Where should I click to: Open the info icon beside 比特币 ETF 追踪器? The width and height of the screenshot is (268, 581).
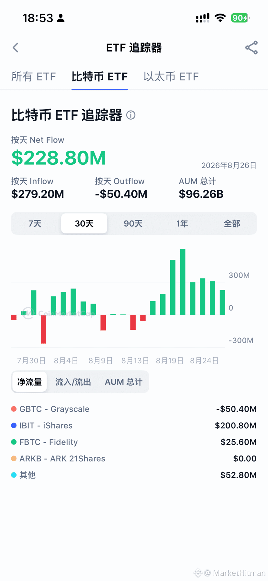pyautogui.click(x=131, y=115)
